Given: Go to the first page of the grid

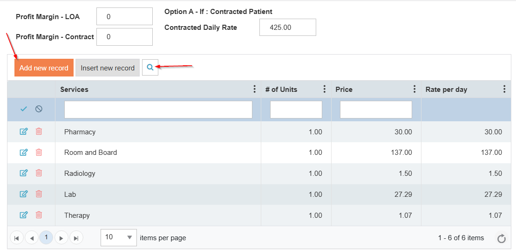Looking at the screenshot, I should [x=17, y=238].
